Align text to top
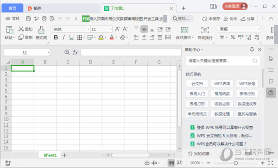Screen dimensions: 278x168 coord(136,29)
